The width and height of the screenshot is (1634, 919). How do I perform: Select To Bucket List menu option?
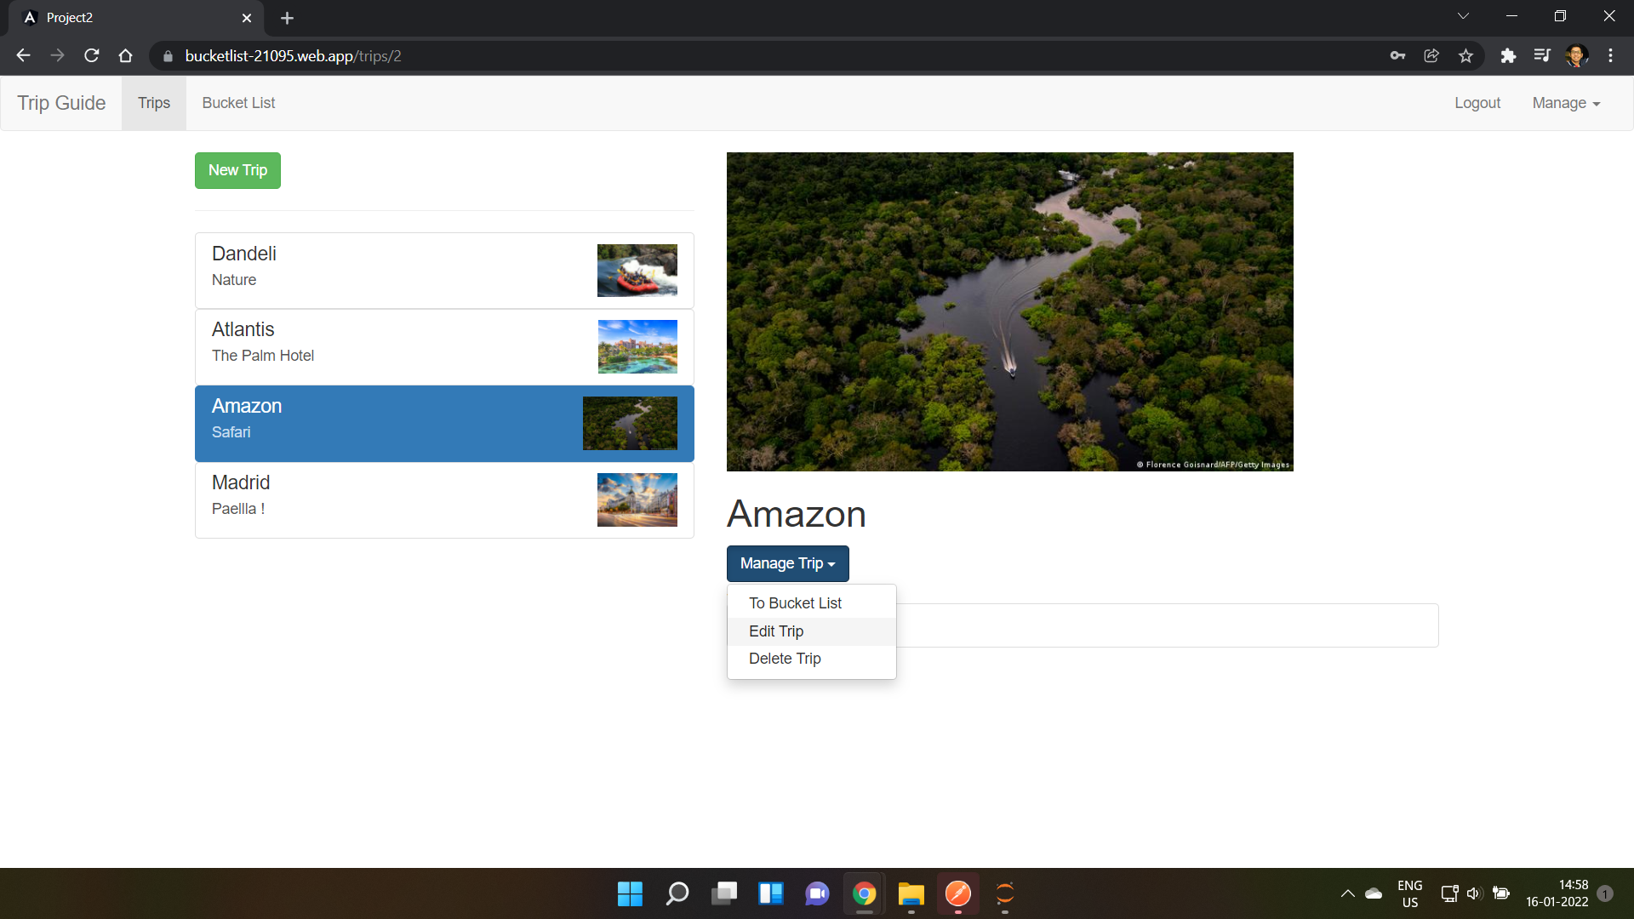[x=811, y=603]
